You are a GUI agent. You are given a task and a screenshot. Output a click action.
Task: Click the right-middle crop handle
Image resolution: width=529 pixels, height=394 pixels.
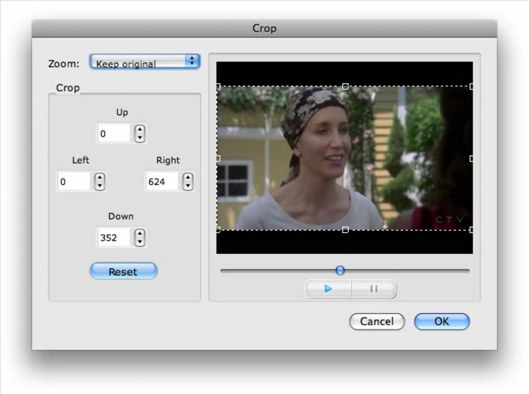[x=471, y=158]
